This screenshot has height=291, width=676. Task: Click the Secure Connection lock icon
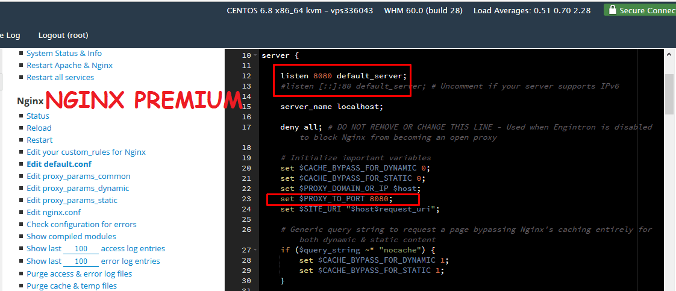(612, 10)
